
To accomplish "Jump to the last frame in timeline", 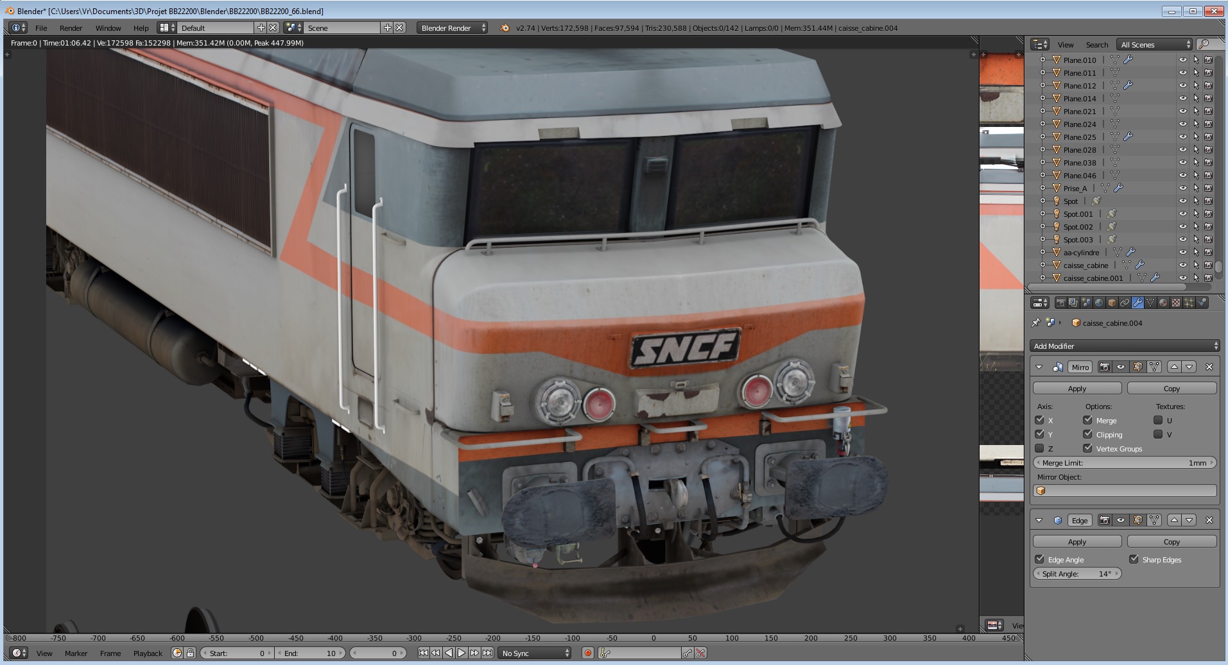I will coord(488,653).
